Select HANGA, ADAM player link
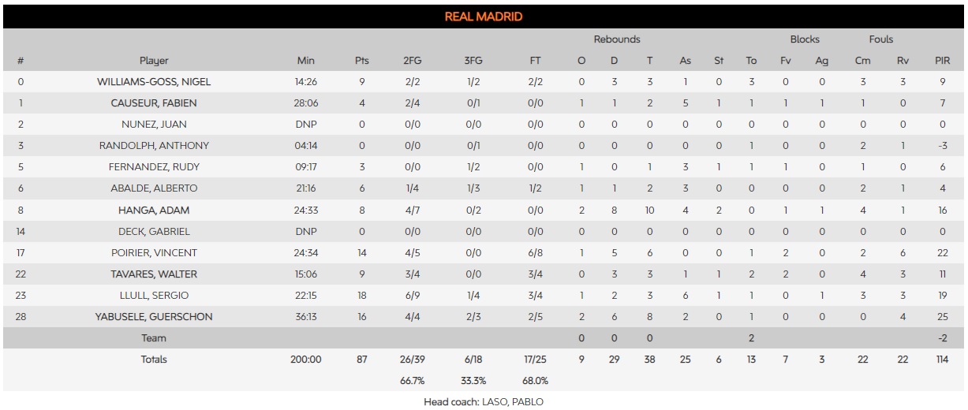The width and height of the screenshot is (968, 410). 154,211
